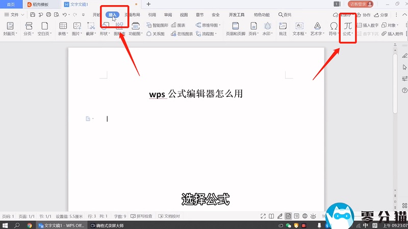Open 页眉和页脚 header and footer
408x229 pixels.
[235, 28]
